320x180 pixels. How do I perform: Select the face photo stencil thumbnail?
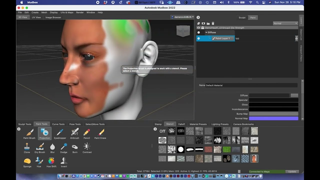(254, 158)
